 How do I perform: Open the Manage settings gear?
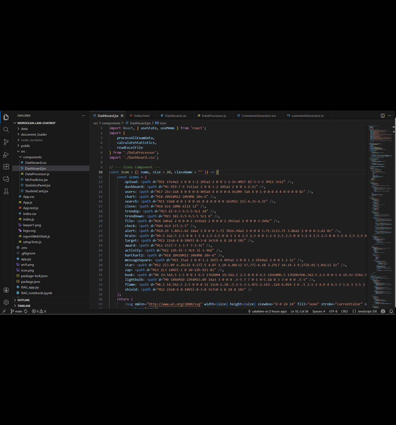click(6, 302)
